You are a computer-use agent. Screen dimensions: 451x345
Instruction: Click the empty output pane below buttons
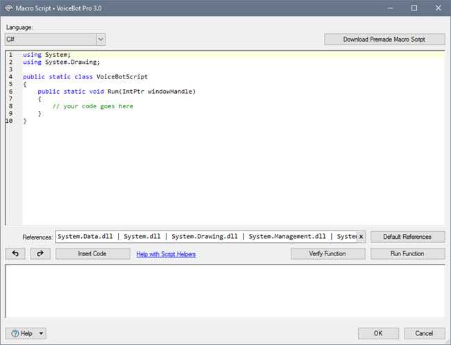pyautogui.click(x=226, y=291)
